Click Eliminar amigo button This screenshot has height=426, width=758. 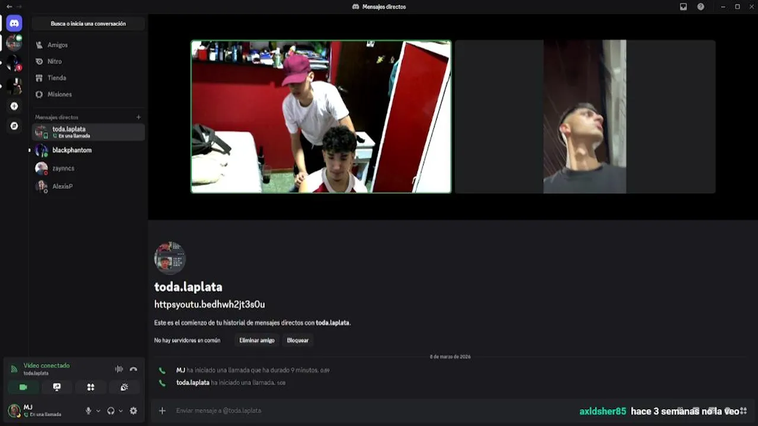[257, 340]
